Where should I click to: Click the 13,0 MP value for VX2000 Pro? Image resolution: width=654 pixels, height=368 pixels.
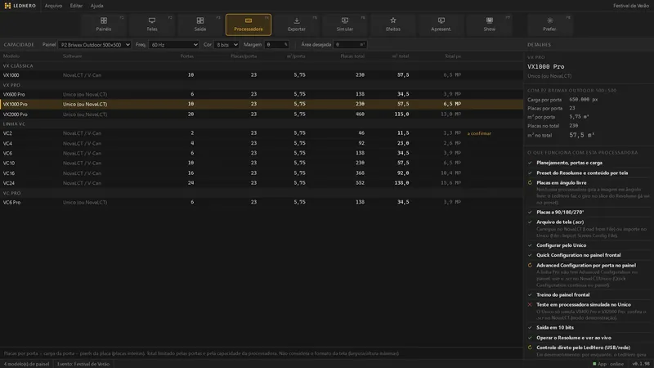(451, 114)
